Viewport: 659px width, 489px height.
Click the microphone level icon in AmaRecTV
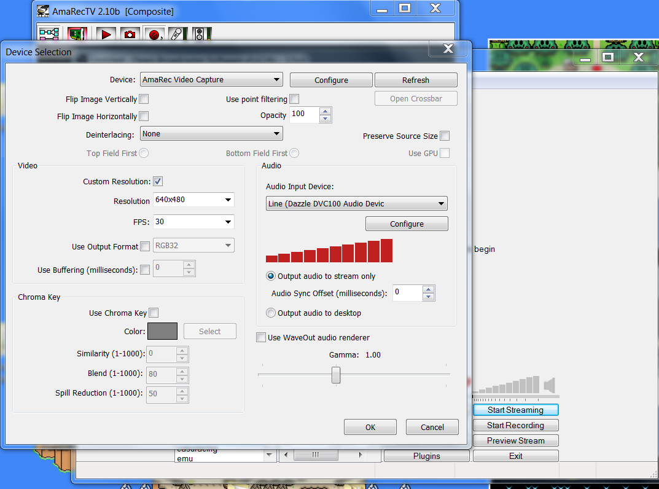pyautogui.click(x=177, y=34)
